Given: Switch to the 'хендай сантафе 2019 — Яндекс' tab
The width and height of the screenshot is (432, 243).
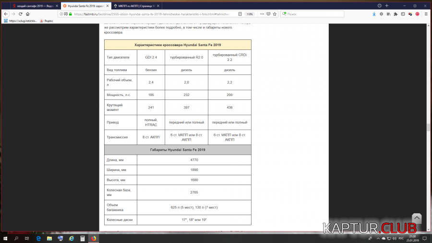Looking at the screenshot, I should pos(34,6).
